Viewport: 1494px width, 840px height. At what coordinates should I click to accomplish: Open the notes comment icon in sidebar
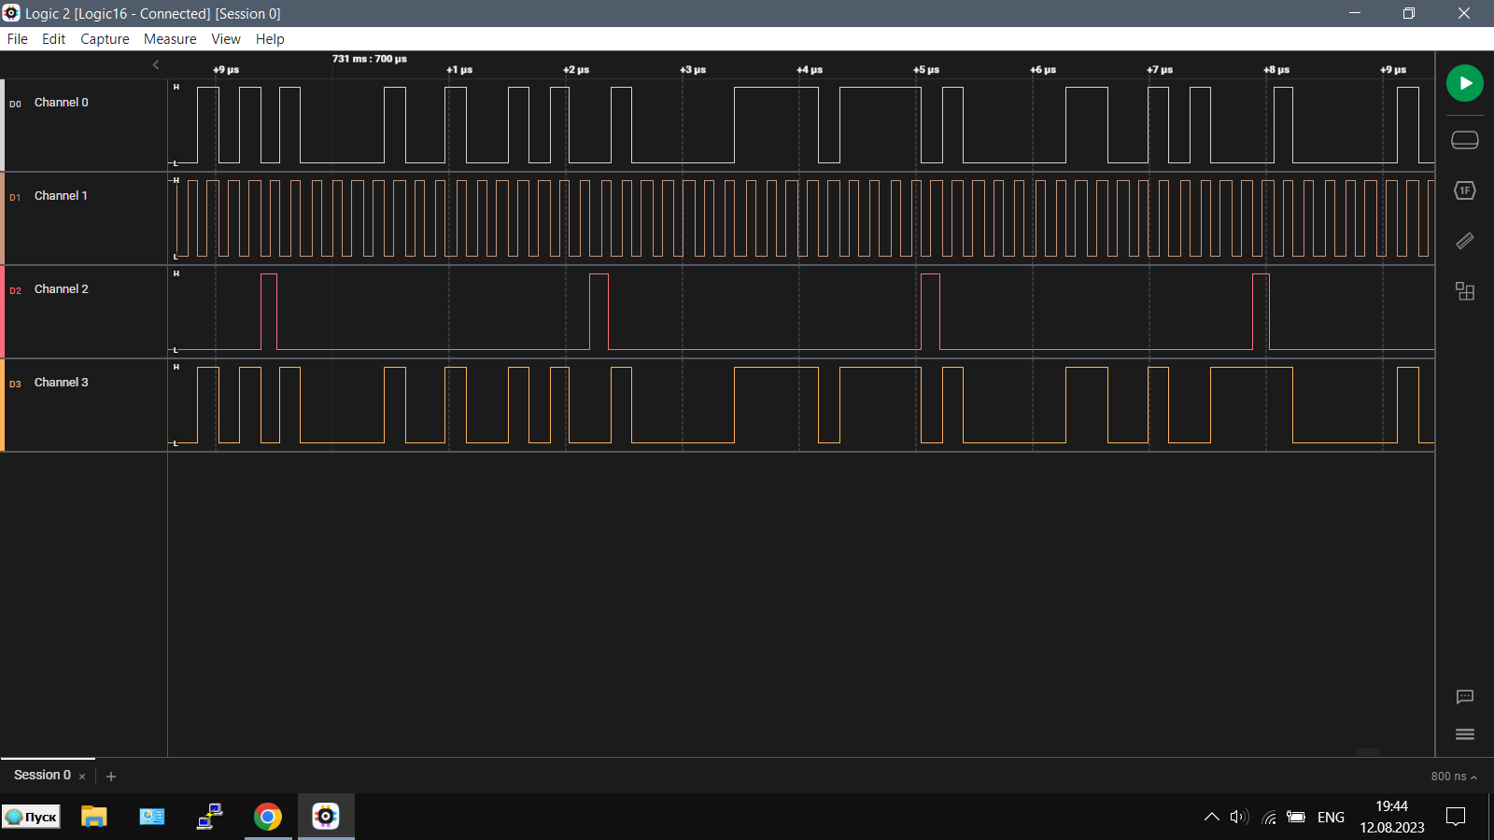pyautogui.click(x=1465, y=697)
